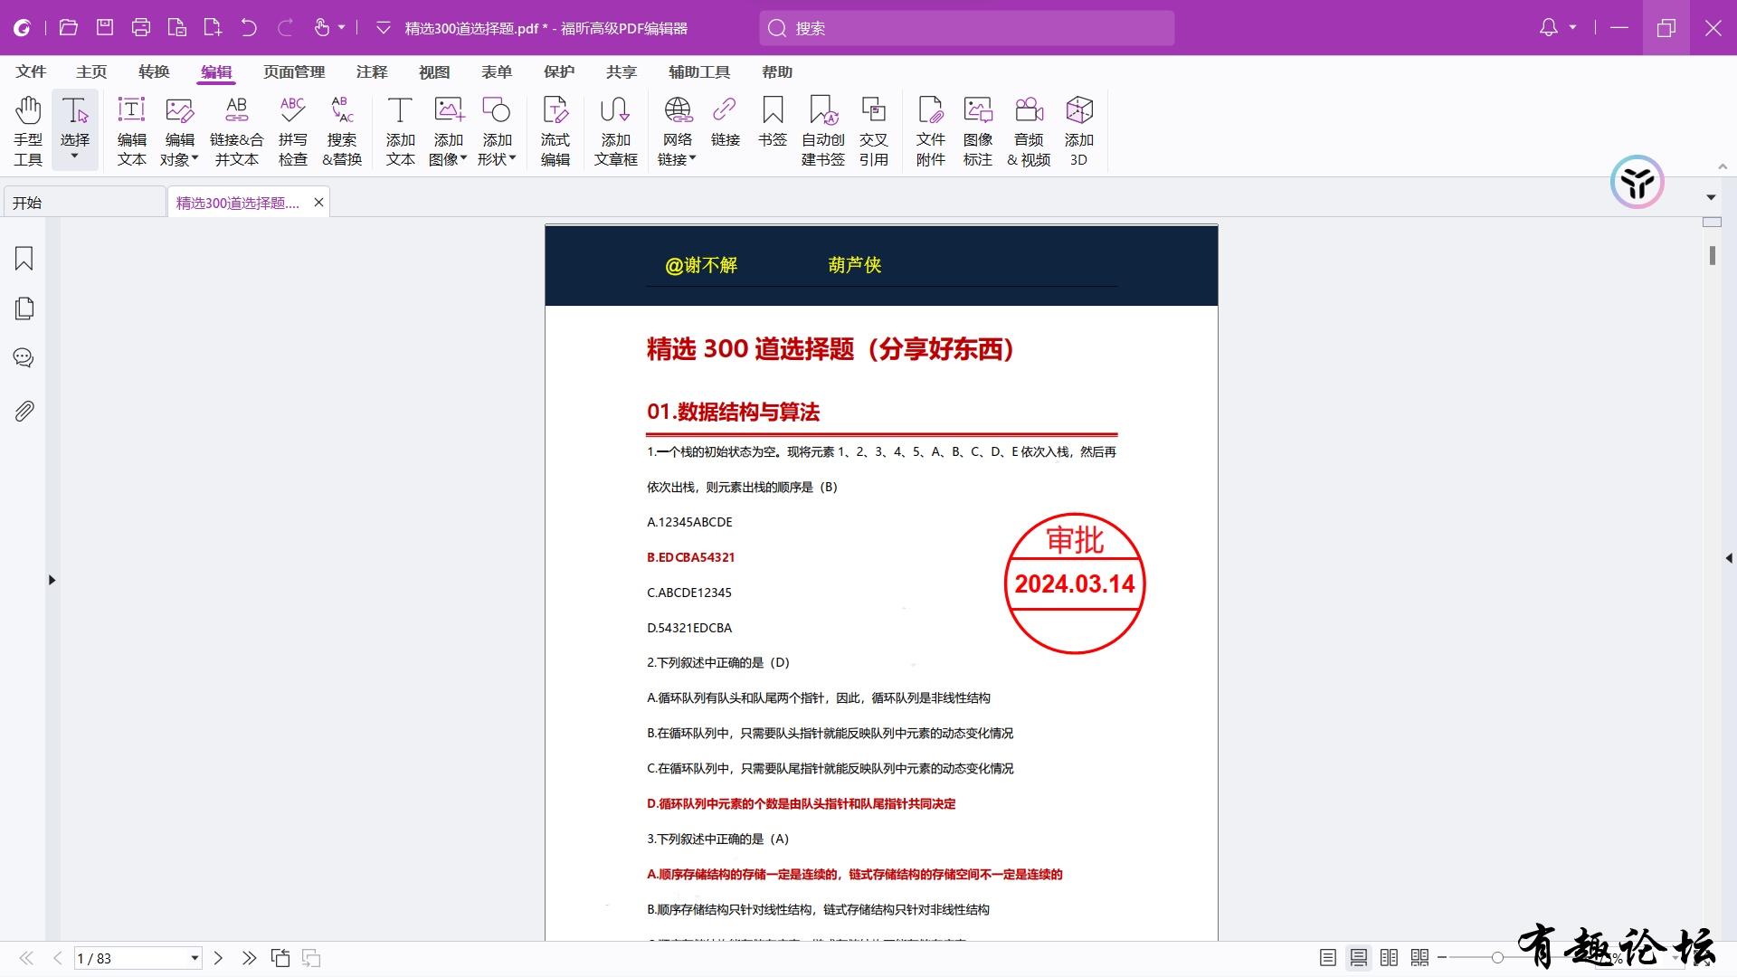Collapse the ribbon with chevron
The image size is (1737, 977).
click(x=1723, y=166)
